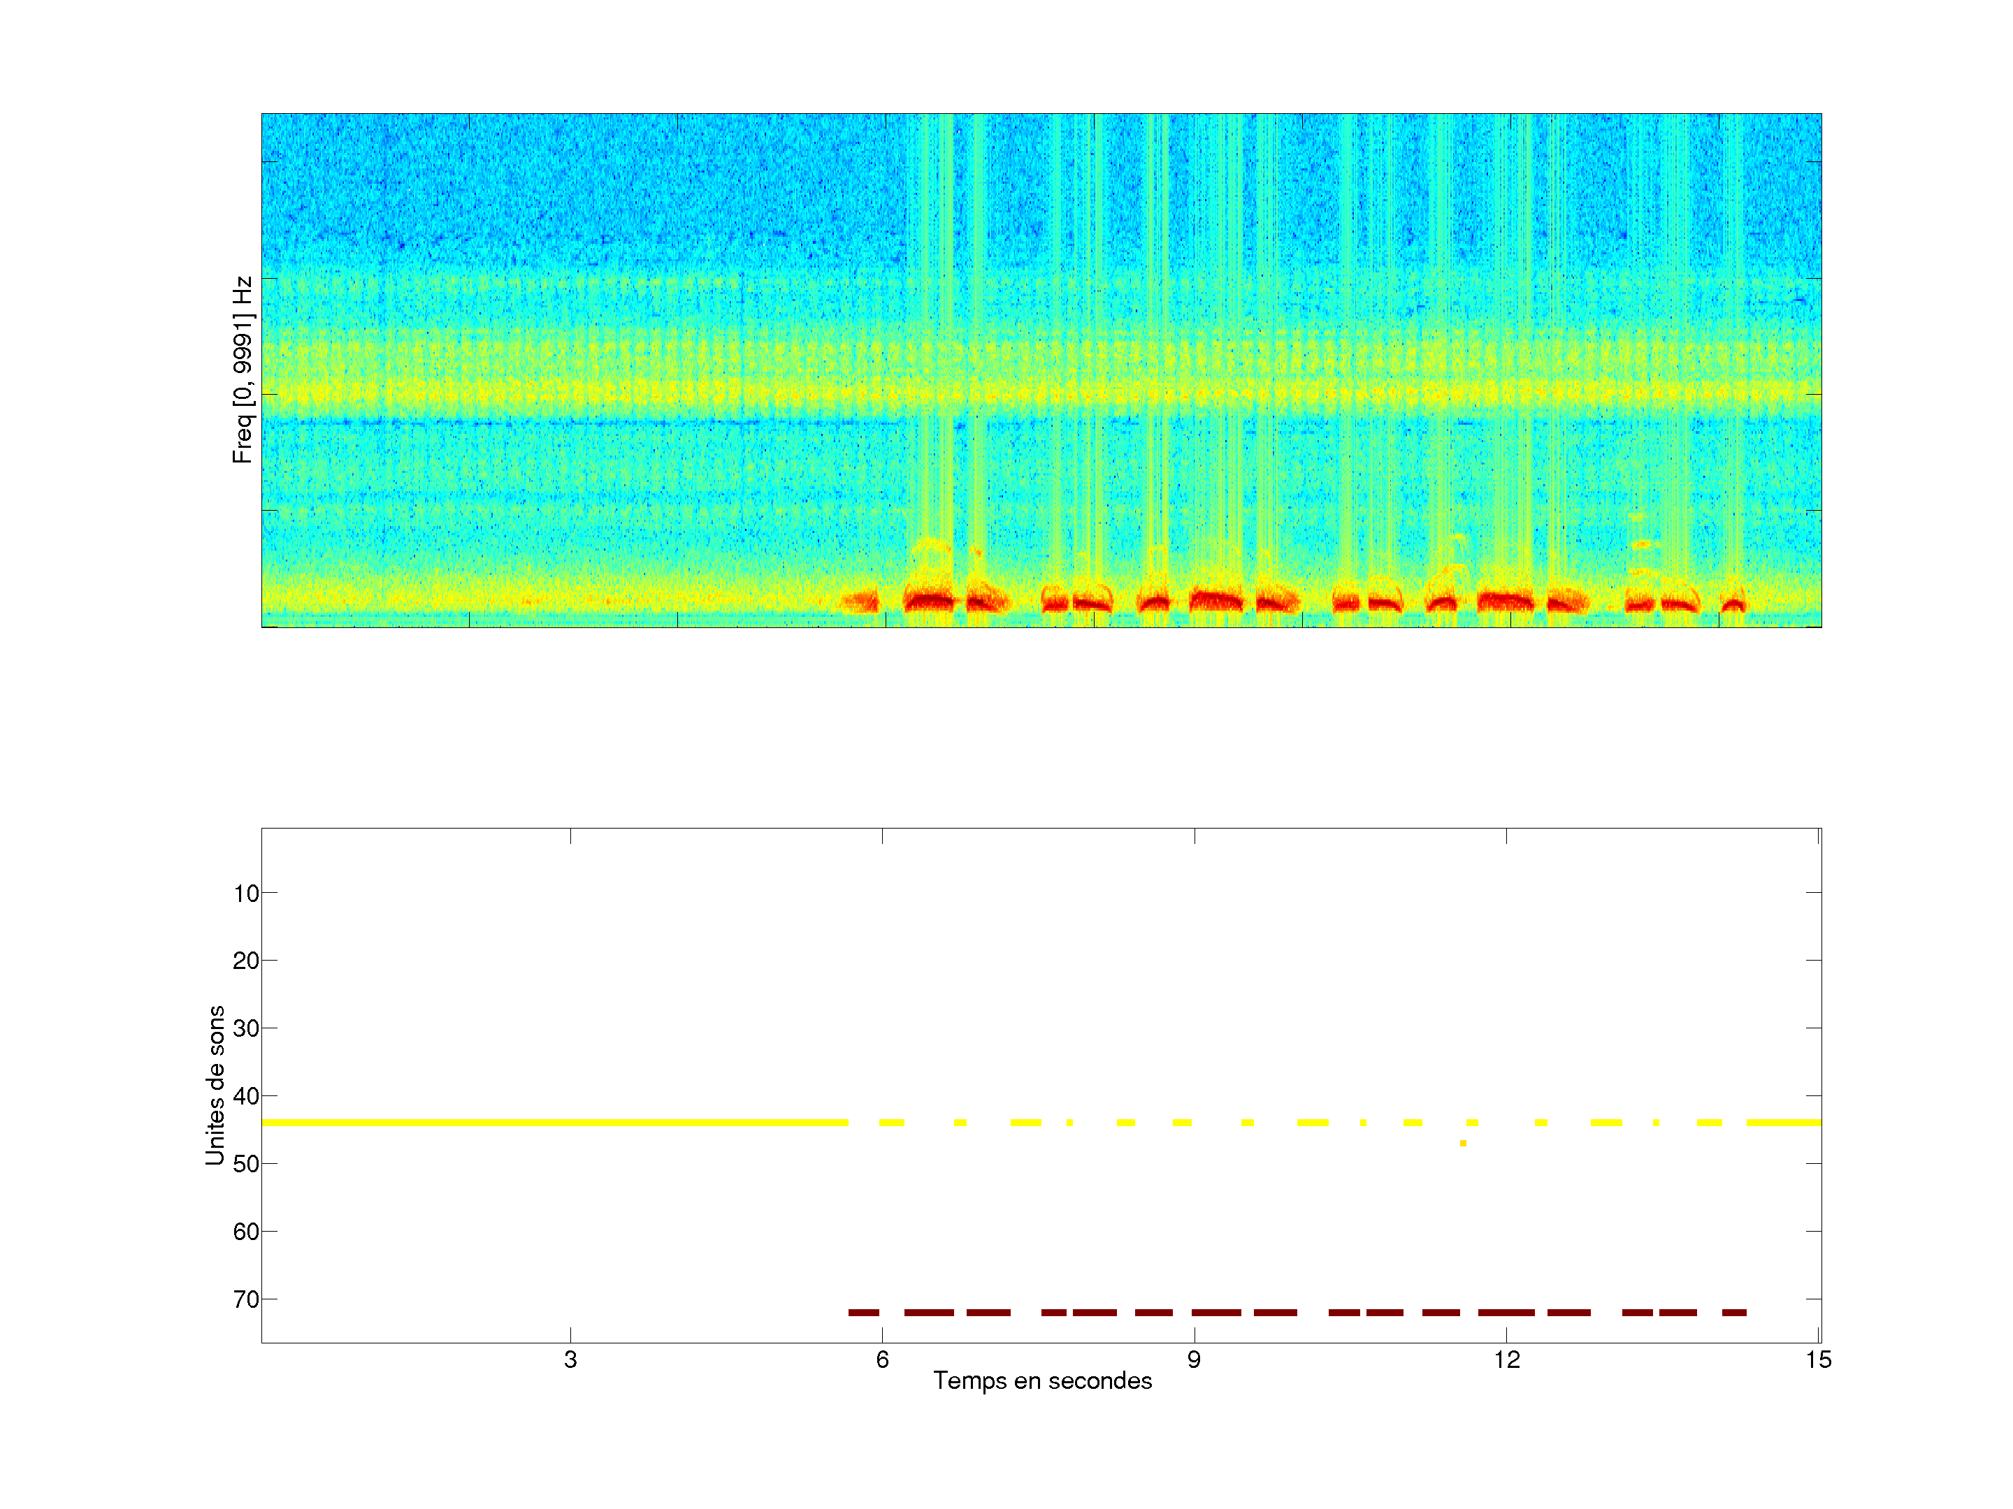Click the first red burst in the spectrogram

point(861,602)
